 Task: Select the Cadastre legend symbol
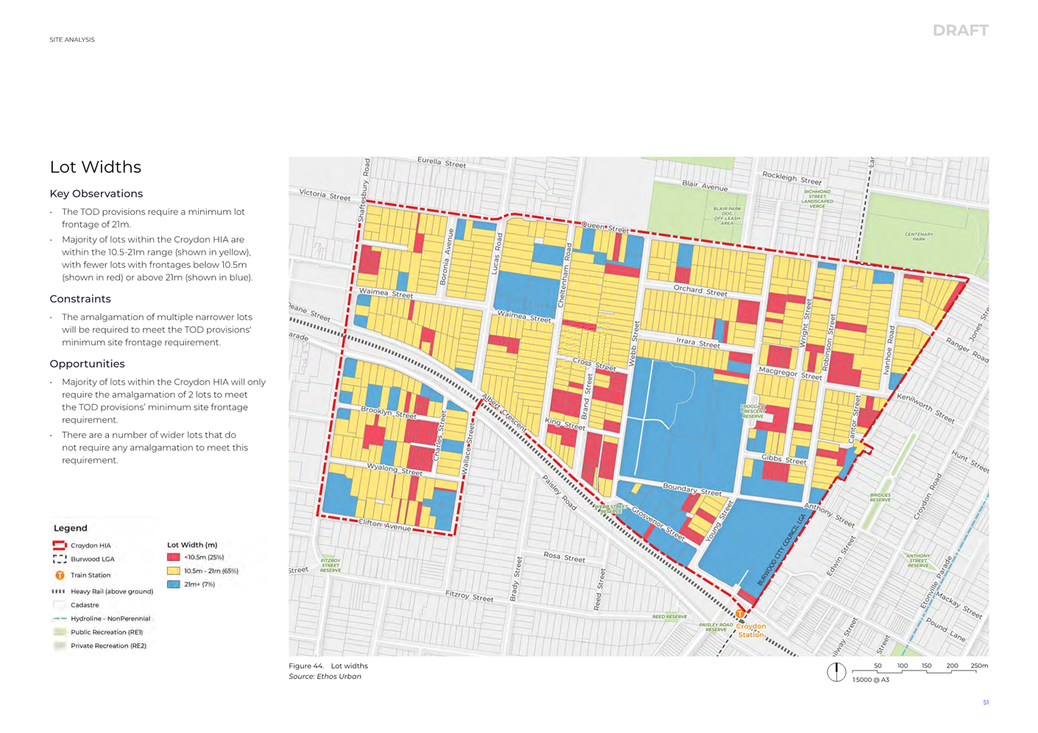60,605
